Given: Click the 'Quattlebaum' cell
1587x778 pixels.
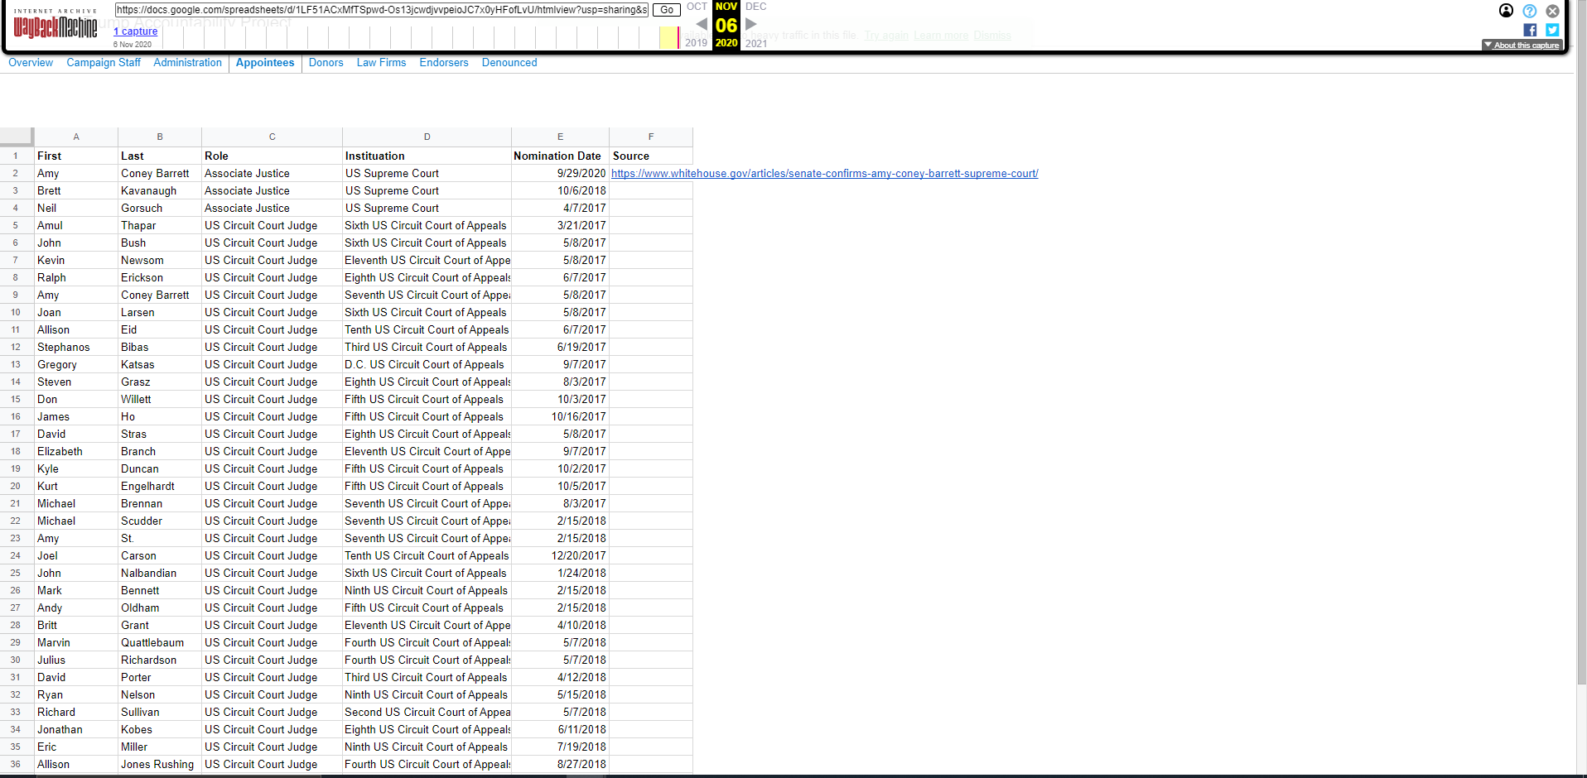Looking at the screenshot, I should 160,643.
